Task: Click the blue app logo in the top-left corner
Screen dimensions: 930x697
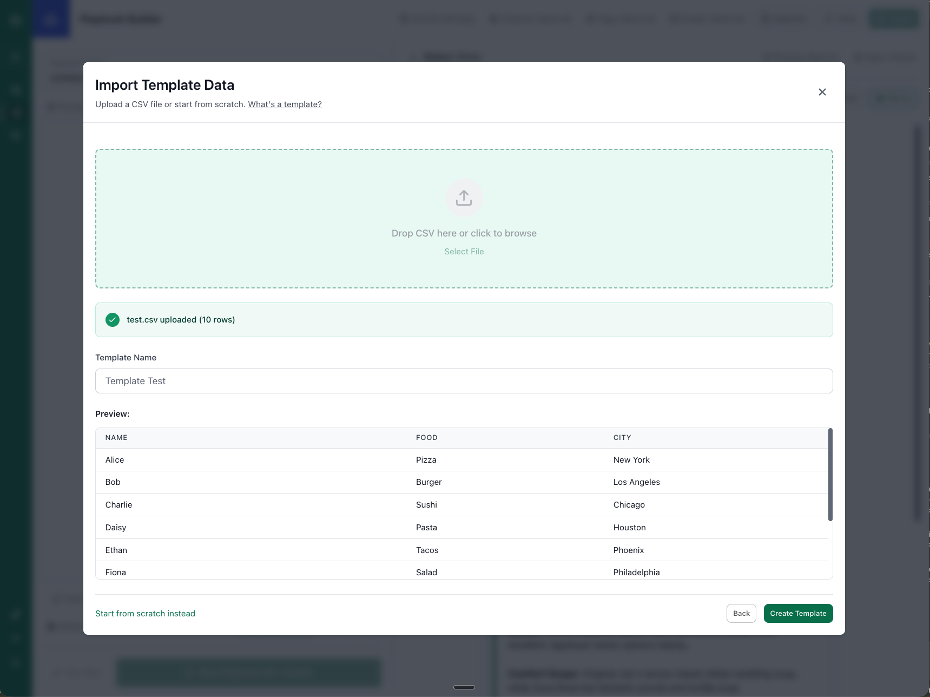Action: [51, 19]
